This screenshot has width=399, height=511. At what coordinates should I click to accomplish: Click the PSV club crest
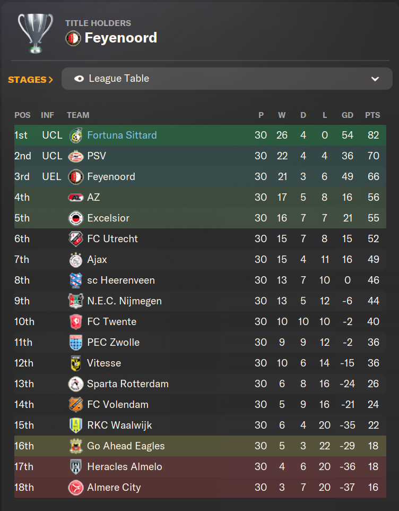76,156
